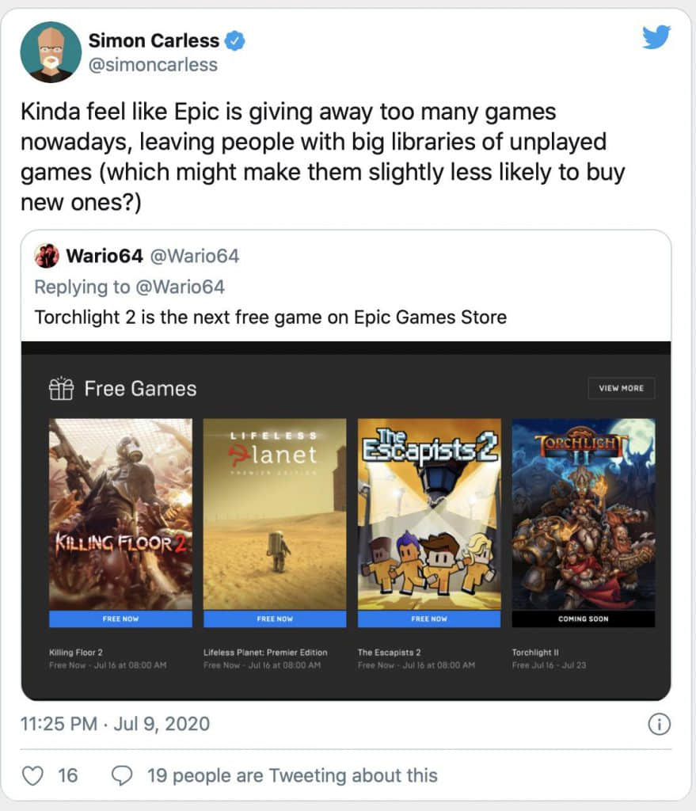The height and width of the screenshot is (811, 696).
Task: Click FREE NOW under Killing Floor 2
Action: 120,619
